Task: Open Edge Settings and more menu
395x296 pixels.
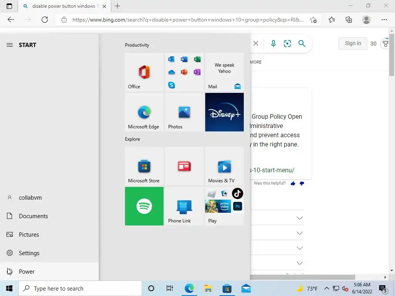Action: coord(384,20)
